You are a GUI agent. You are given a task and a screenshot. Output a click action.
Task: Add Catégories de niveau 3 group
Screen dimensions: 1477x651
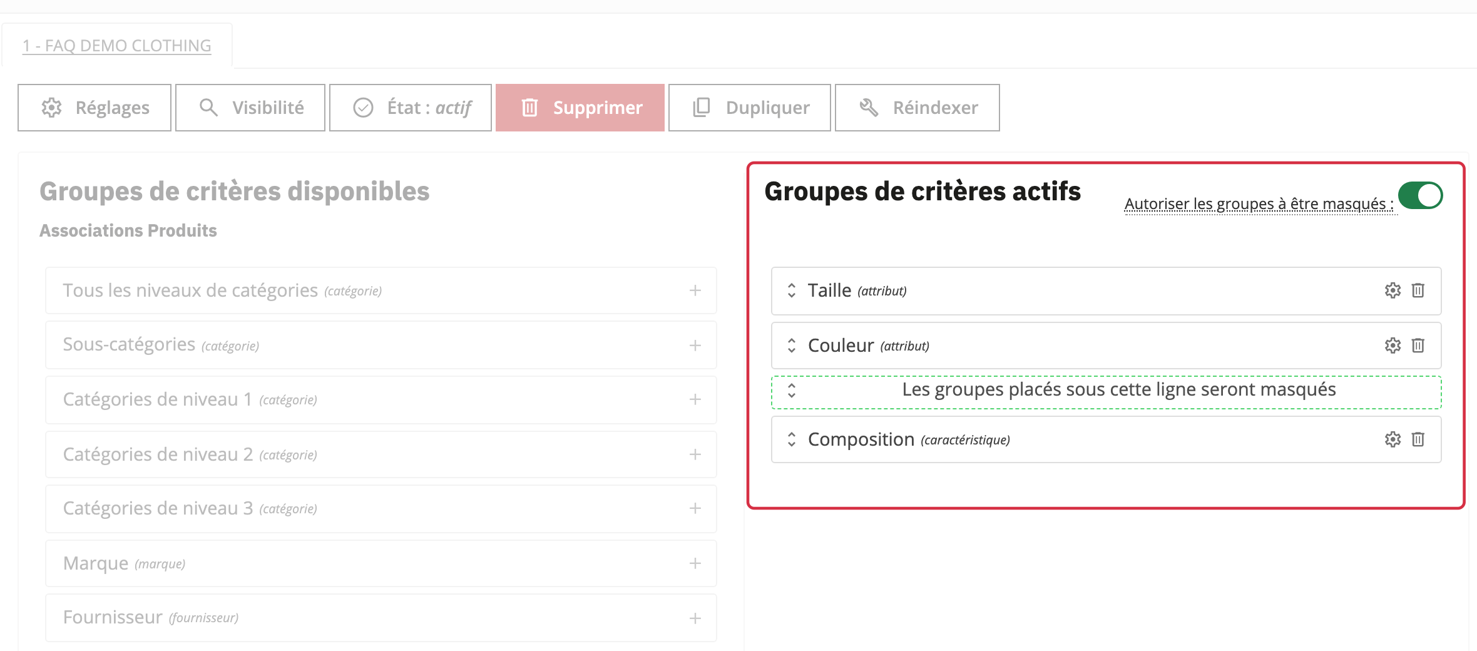695,508
